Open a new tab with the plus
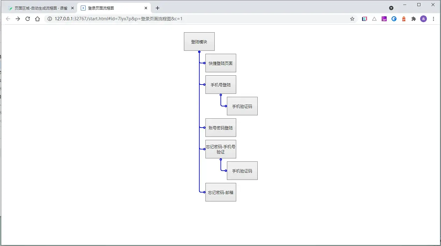Image resolution: width=441 pixels, height=246 pixels. [158, 8]
